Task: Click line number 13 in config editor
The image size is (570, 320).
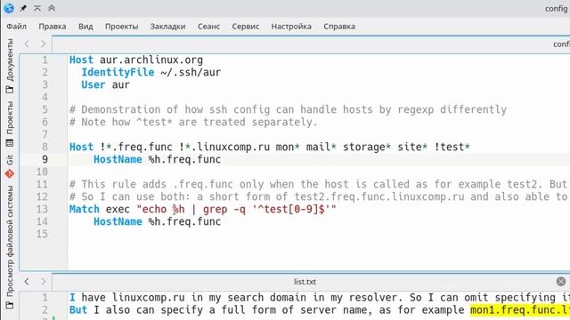Action: pos(42,210)
